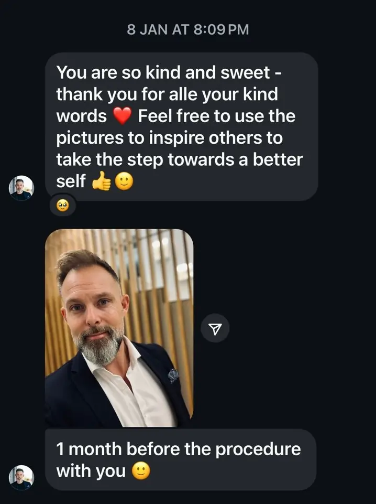The image size is (376, 504).
Task: Open the pleading-face reaction under the first message
Action: tap(63, 206)
